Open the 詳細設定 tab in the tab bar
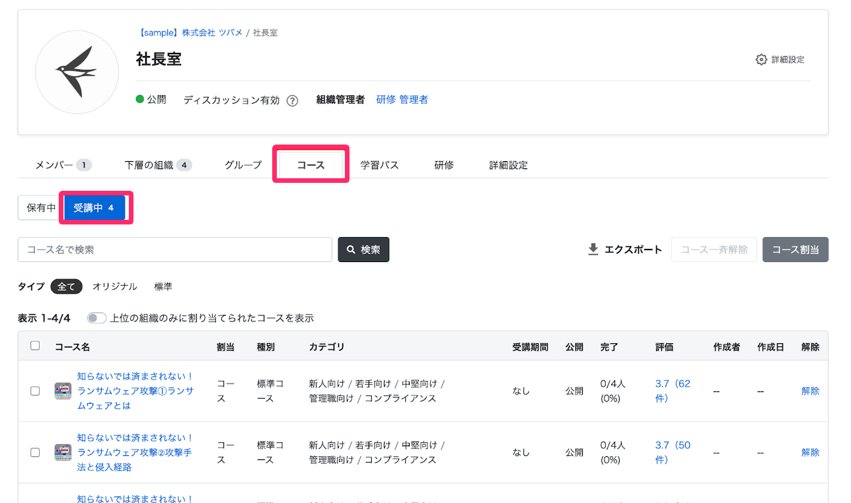Image resolution: width=851 pixels, height=503 pixels. 508,165
